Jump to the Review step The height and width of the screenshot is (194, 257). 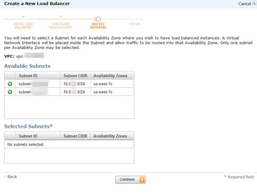pos(135,24)
